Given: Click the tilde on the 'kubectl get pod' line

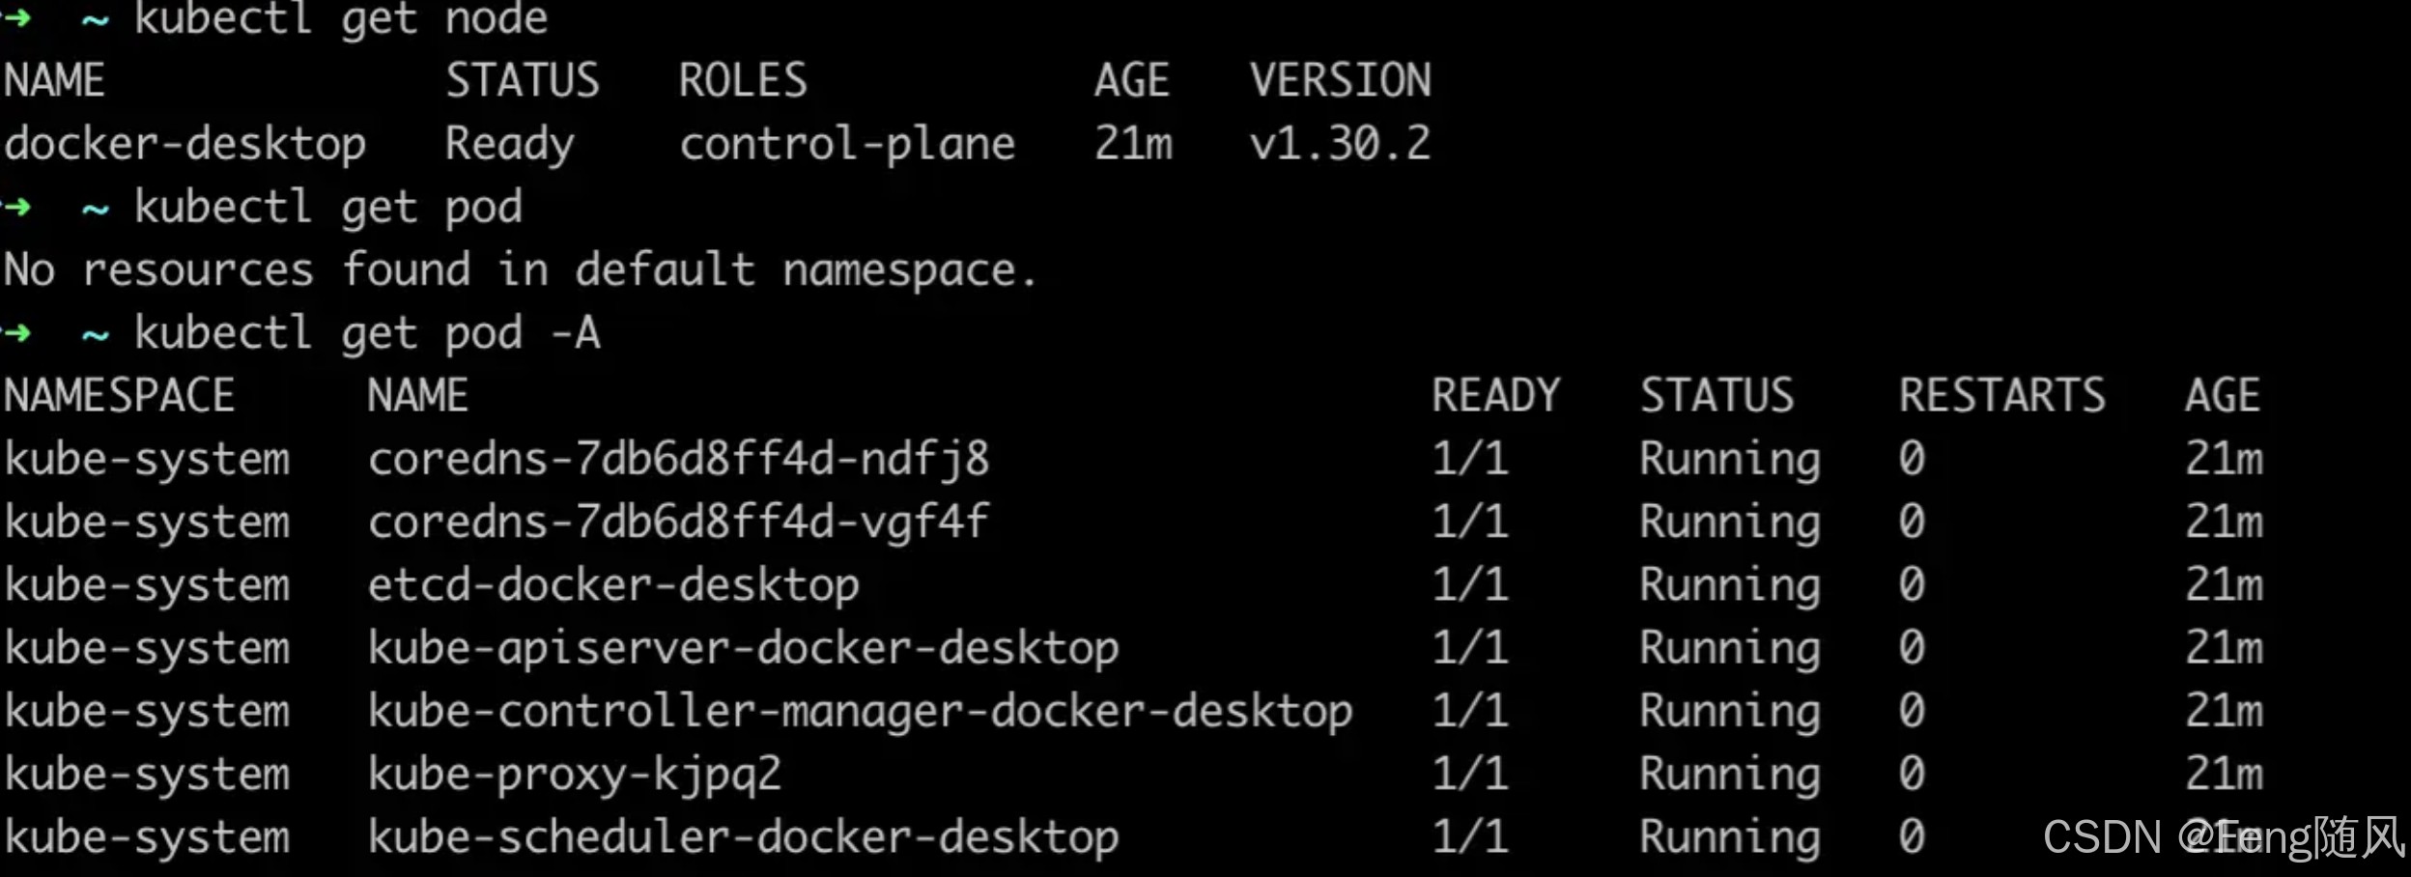Looking at the screenshot, I should tap(95, 209).
